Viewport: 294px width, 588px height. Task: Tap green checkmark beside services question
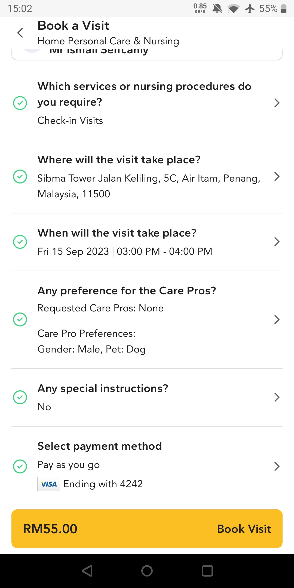coord(20,103)
